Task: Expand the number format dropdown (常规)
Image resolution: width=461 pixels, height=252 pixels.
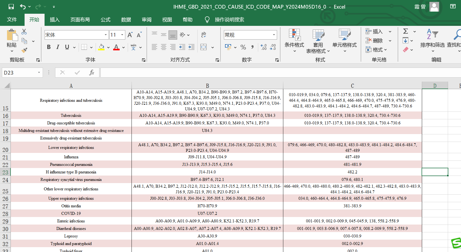Action: pos(274,35)
